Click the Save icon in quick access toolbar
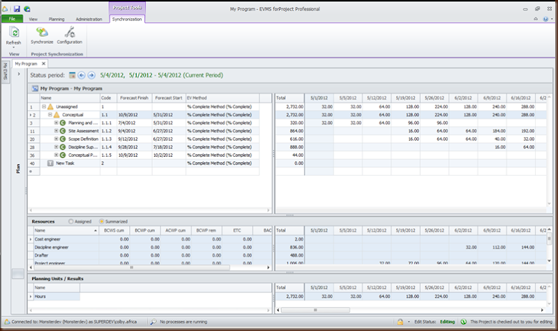Image resolution: width=558 pixels, height=331 pixels. [x=16, y=8]
